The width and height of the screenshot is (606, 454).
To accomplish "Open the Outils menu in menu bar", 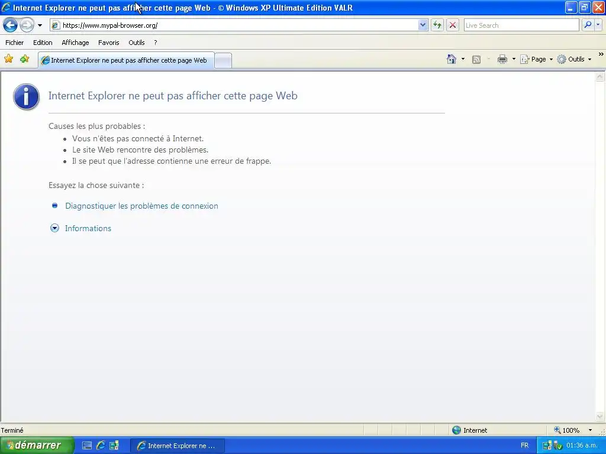I will tap(137, 43).
